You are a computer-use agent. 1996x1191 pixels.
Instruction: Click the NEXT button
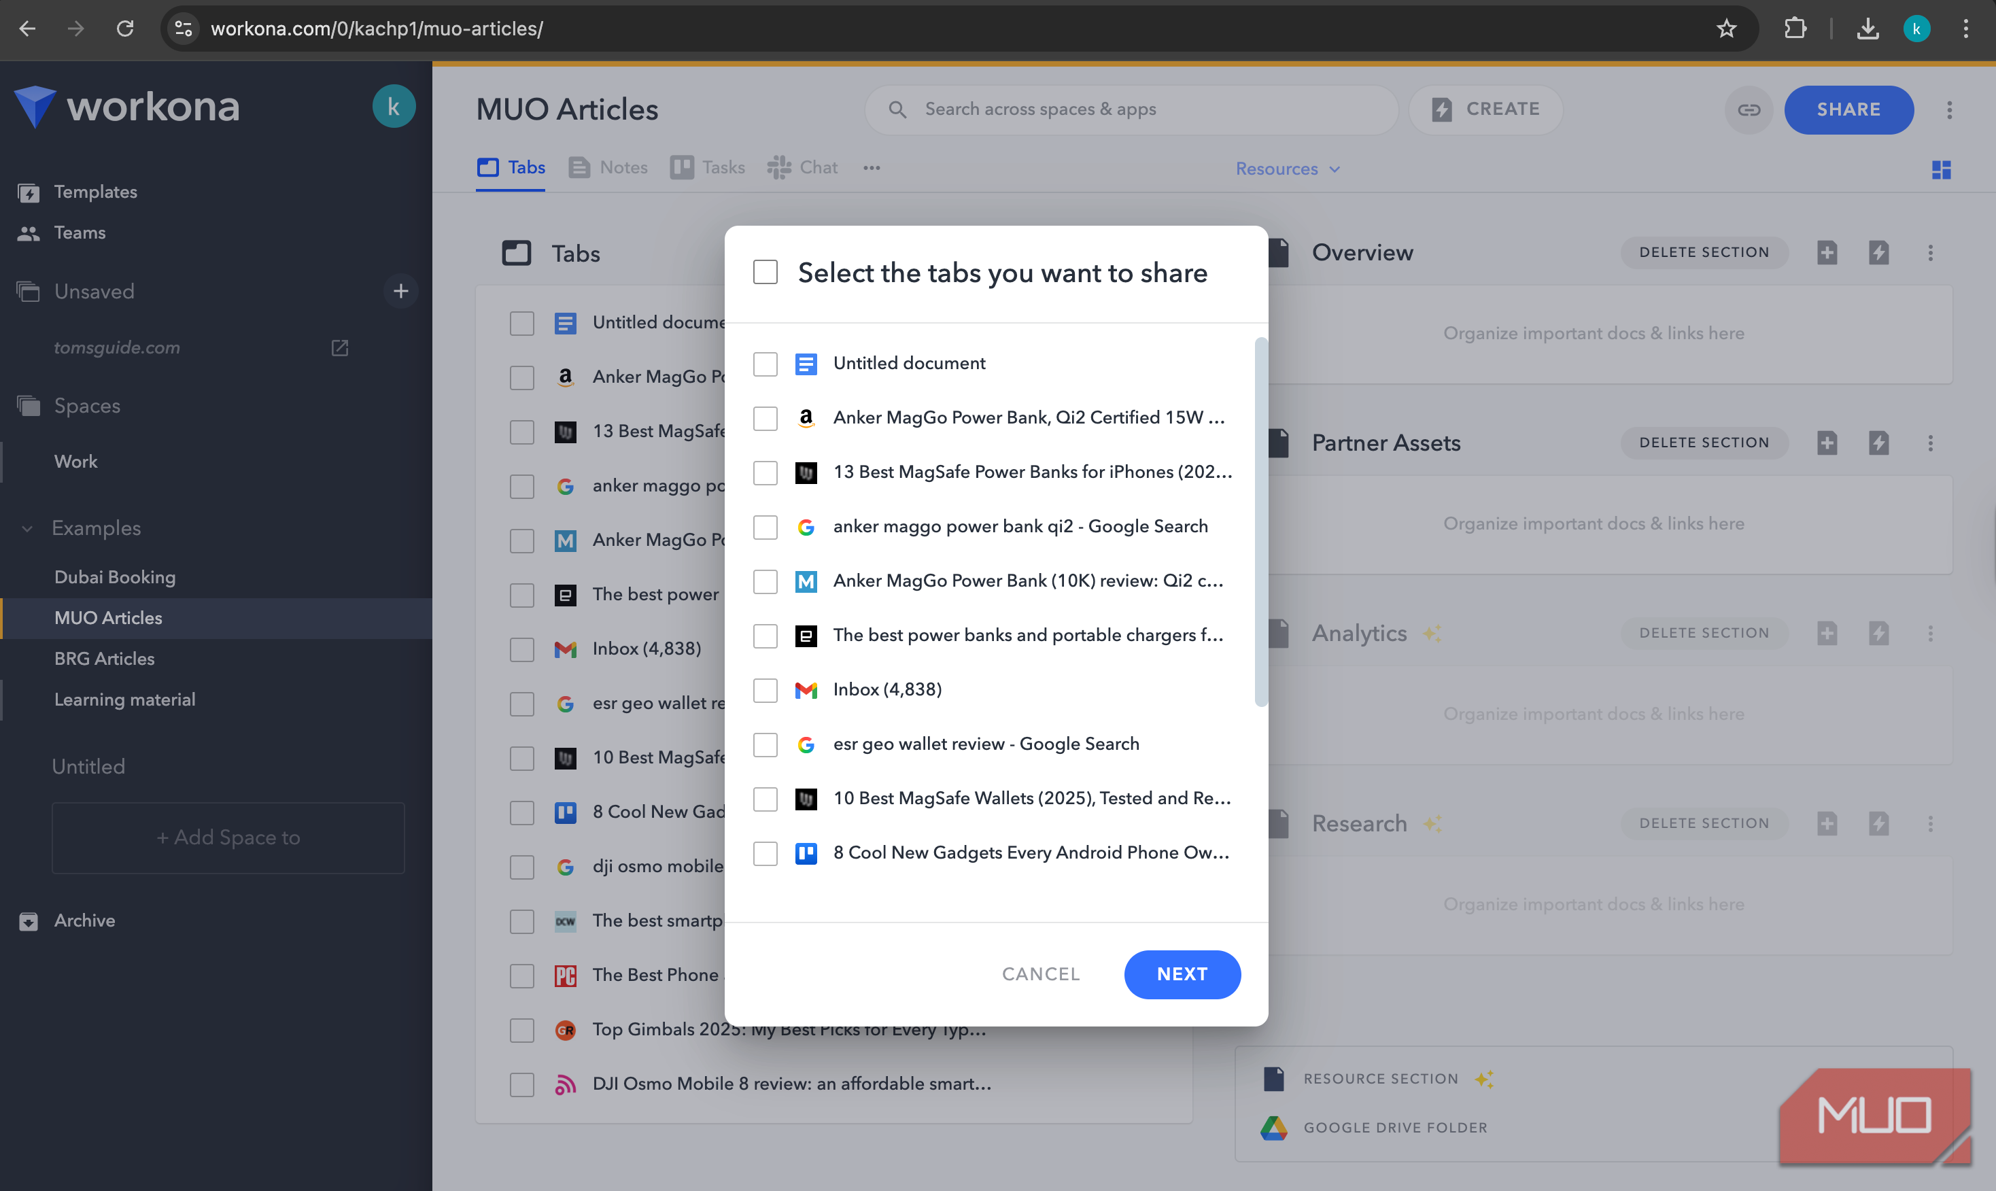(x=1182, y=974)
